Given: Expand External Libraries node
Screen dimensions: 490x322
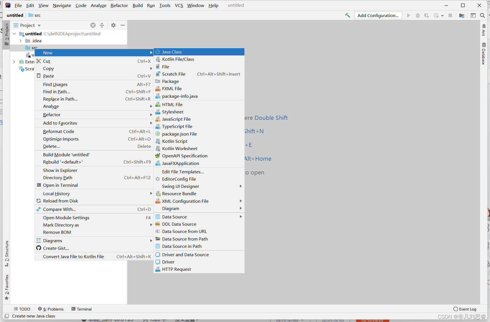Looking at the screenshot, I should [14, 62].
